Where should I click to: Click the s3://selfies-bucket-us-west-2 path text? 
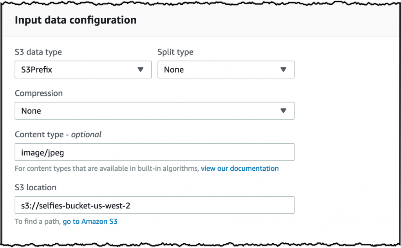[75, 205]
